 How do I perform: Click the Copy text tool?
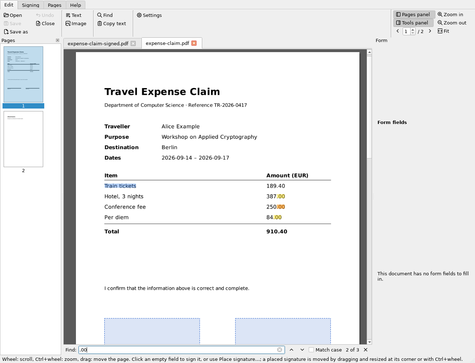tap(112, 23)
